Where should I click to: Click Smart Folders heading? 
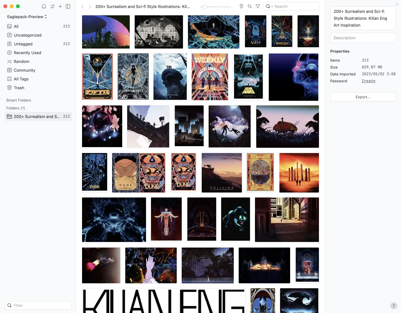pos(18,100)
